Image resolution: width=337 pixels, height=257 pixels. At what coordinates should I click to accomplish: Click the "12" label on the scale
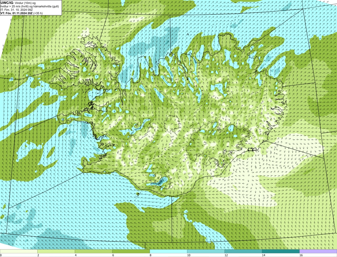point(226,255)
